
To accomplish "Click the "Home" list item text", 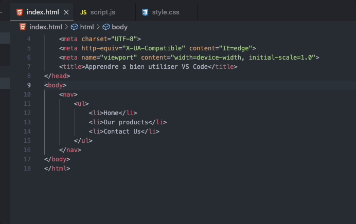I will (111, 113).
